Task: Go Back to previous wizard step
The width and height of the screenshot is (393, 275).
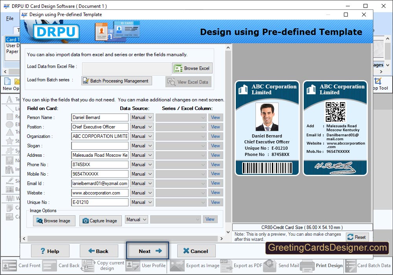Action: click(99, 251)
